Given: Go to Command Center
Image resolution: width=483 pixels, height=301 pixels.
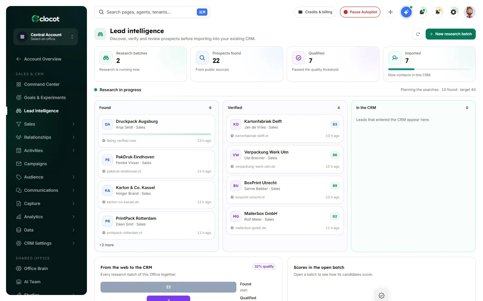Looking at the screenshot, I should [46, 84].
